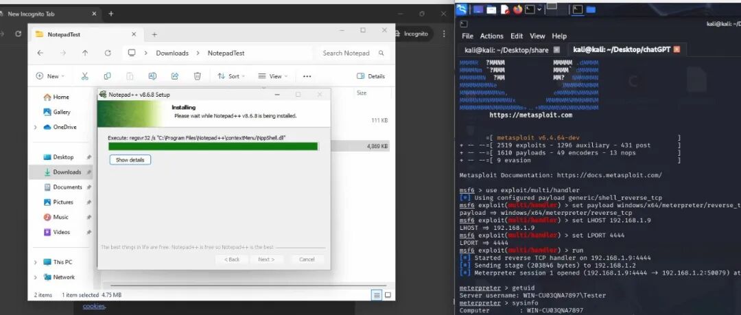Image resolution: width=741 pixels, height=315 pixels.
Task: Click the Explorer forward arrow
Action: (63, 53)
